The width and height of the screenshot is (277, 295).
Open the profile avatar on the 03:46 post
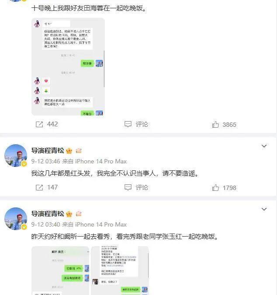pos(16,156)
